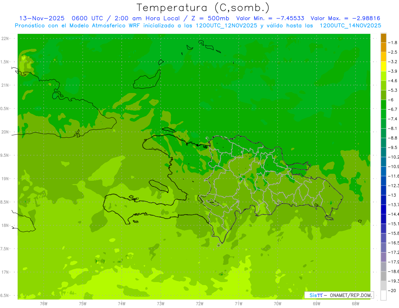Click the '74W' longitude label
The image size is (399, 308).
pyautogui.click(x=122, y=303)
